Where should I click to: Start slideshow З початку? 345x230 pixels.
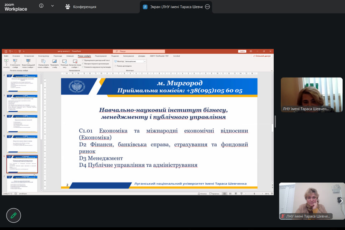pyautogui.click(x=7, y=64)
